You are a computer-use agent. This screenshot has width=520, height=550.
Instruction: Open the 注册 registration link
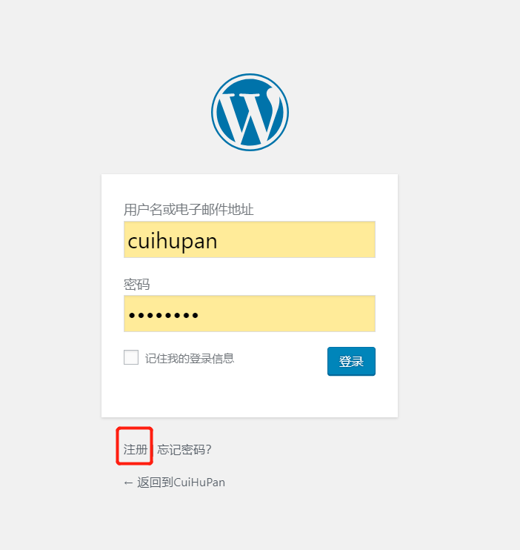[136, 449]
